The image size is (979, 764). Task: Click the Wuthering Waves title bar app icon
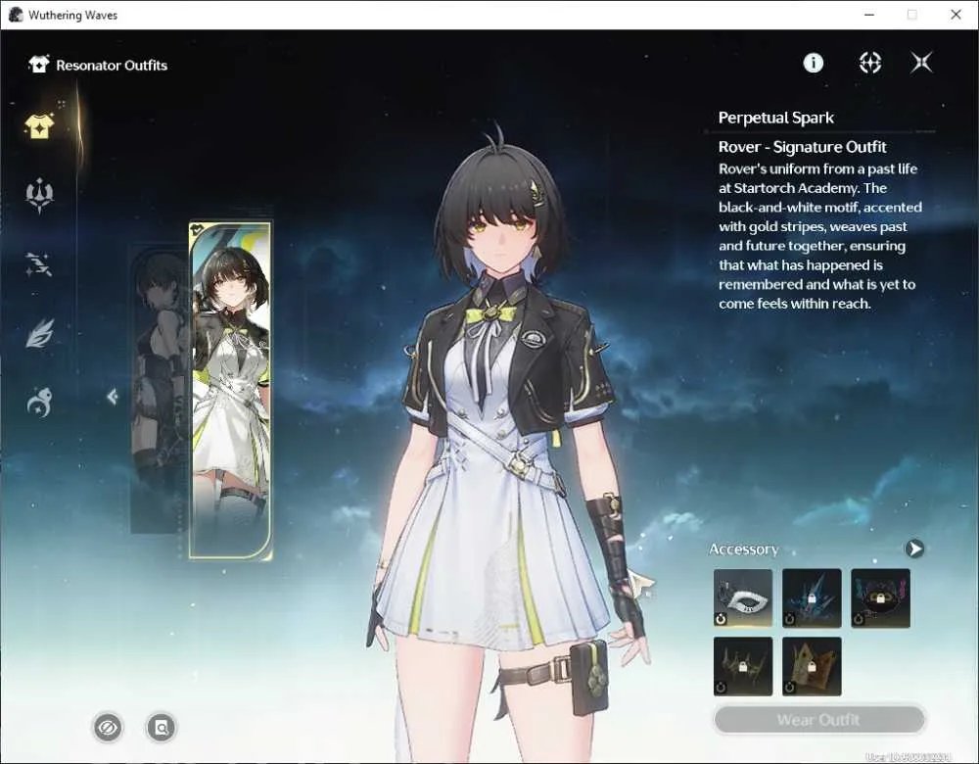16,15
